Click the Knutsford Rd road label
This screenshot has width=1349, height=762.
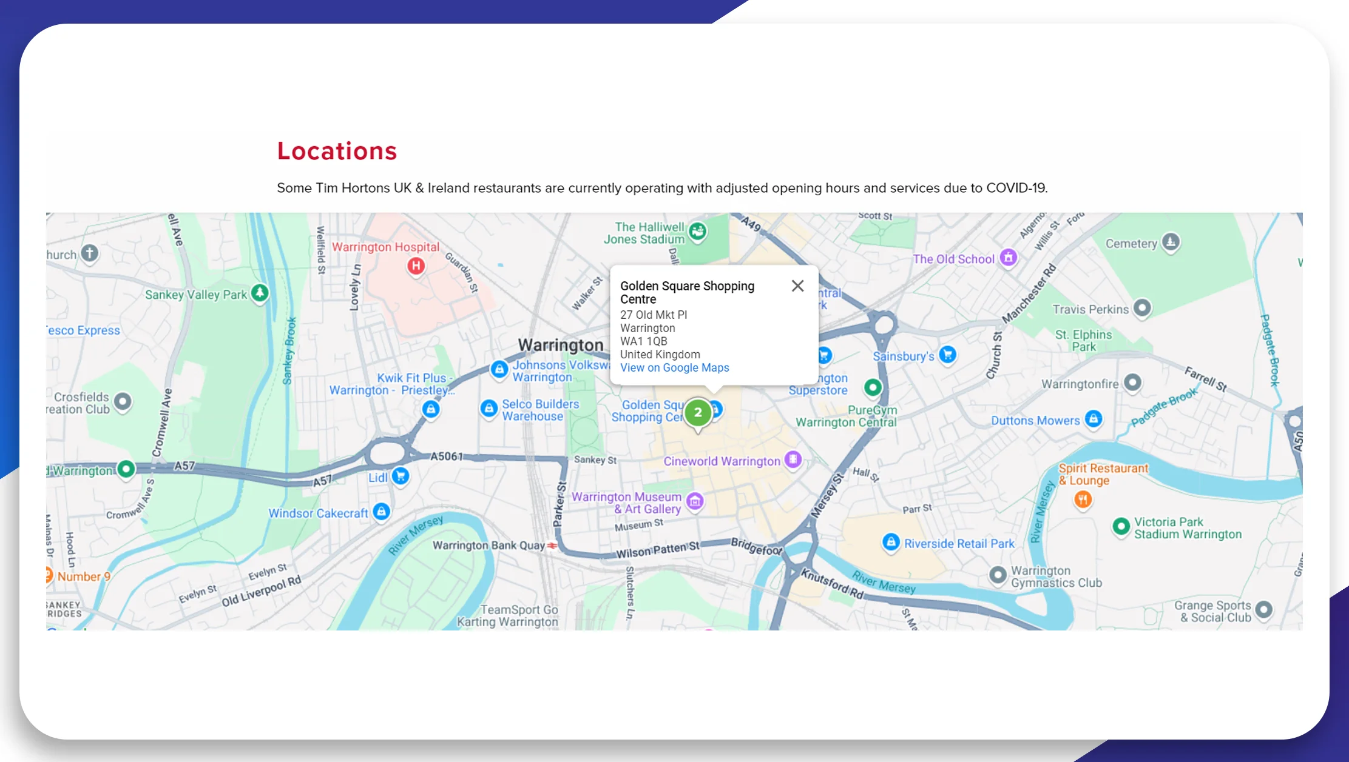point(832,584)
